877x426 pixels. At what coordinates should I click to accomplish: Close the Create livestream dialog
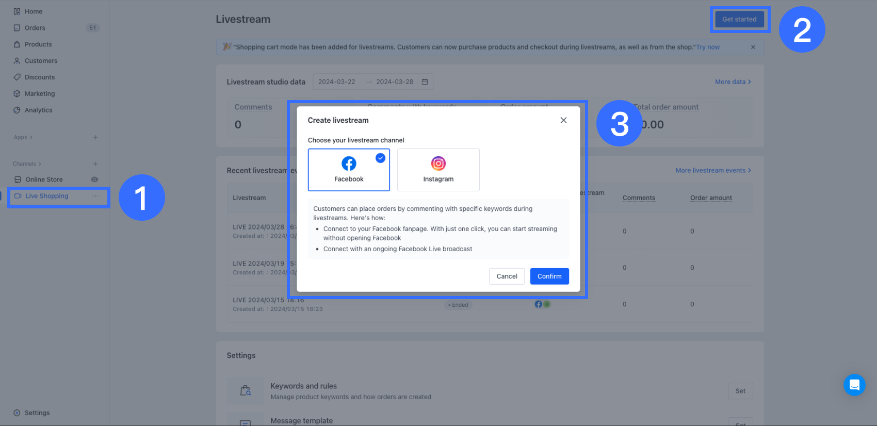563,120
